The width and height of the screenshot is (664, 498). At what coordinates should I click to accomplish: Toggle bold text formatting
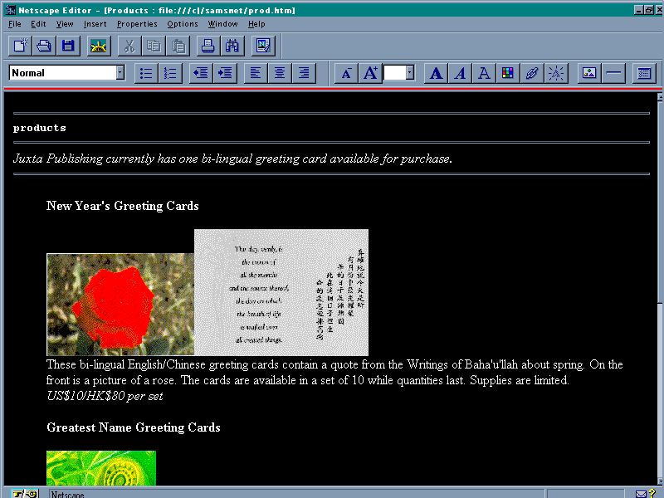click(436, 73)
